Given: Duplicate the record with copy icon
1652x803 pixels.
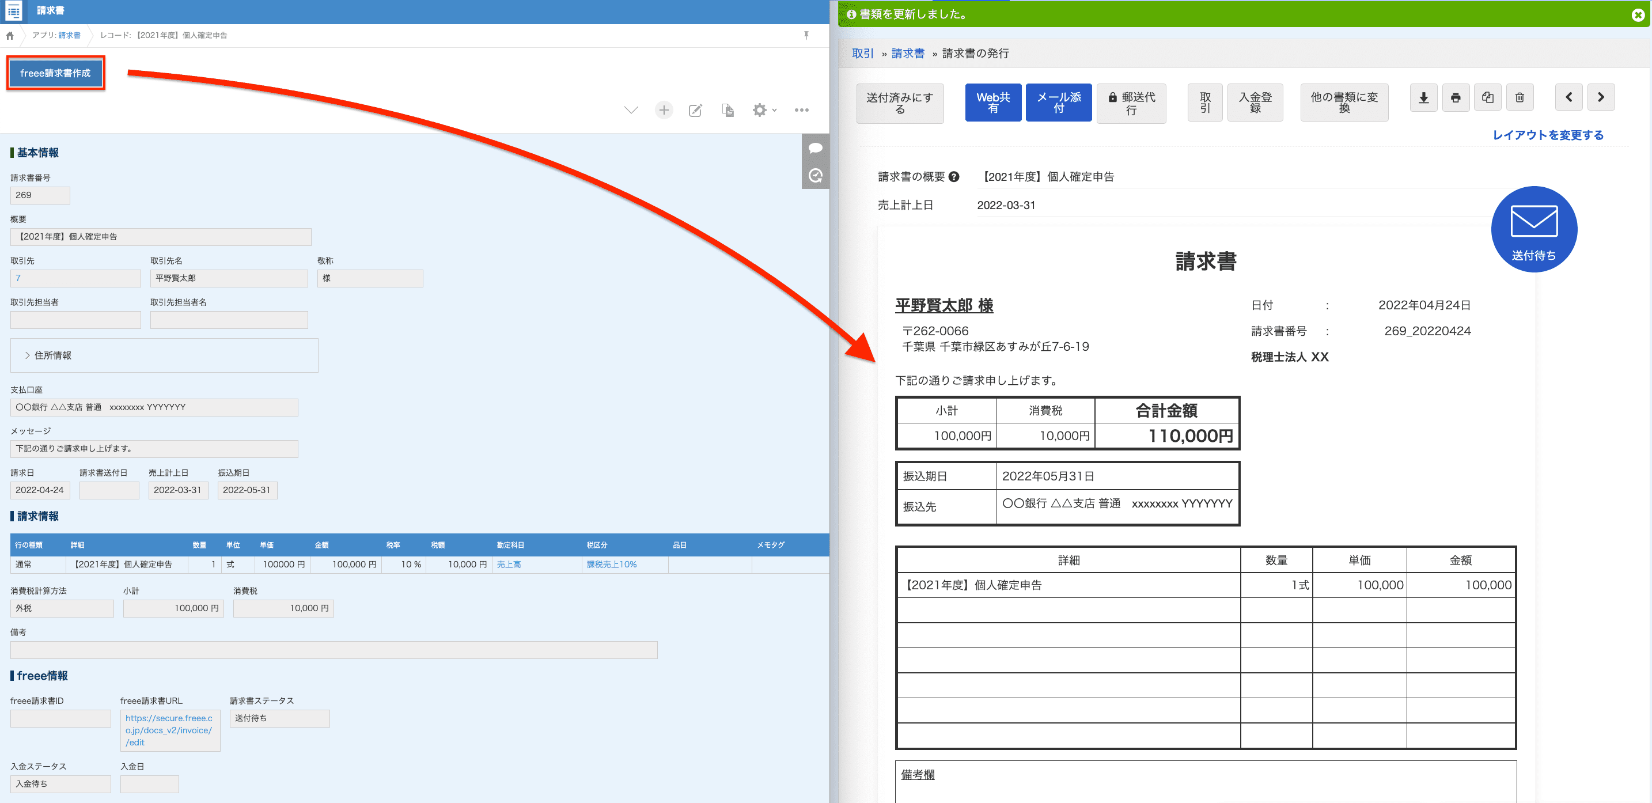Looking at the screenshot, I should [x=728, y=111].
